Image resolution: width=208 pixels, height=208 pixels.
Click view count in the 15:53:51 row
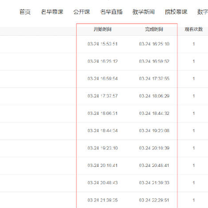coord(194,44)
